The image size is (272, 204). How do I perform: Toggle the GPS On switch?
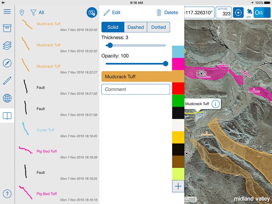262,12
